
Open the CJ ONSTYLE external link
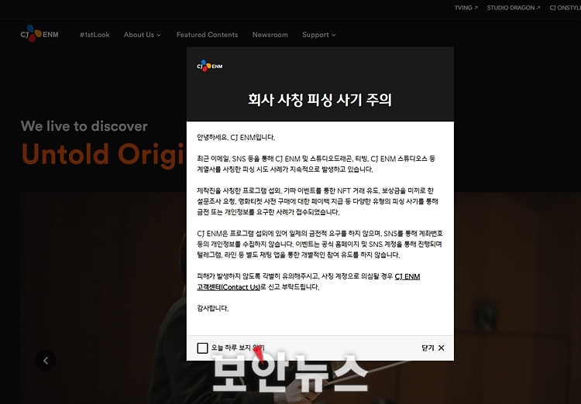click(565, 8)
